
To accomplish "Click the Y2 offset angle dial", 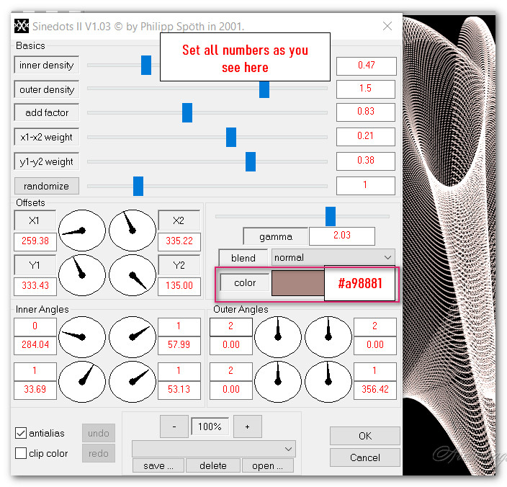I will pos(133,275).
